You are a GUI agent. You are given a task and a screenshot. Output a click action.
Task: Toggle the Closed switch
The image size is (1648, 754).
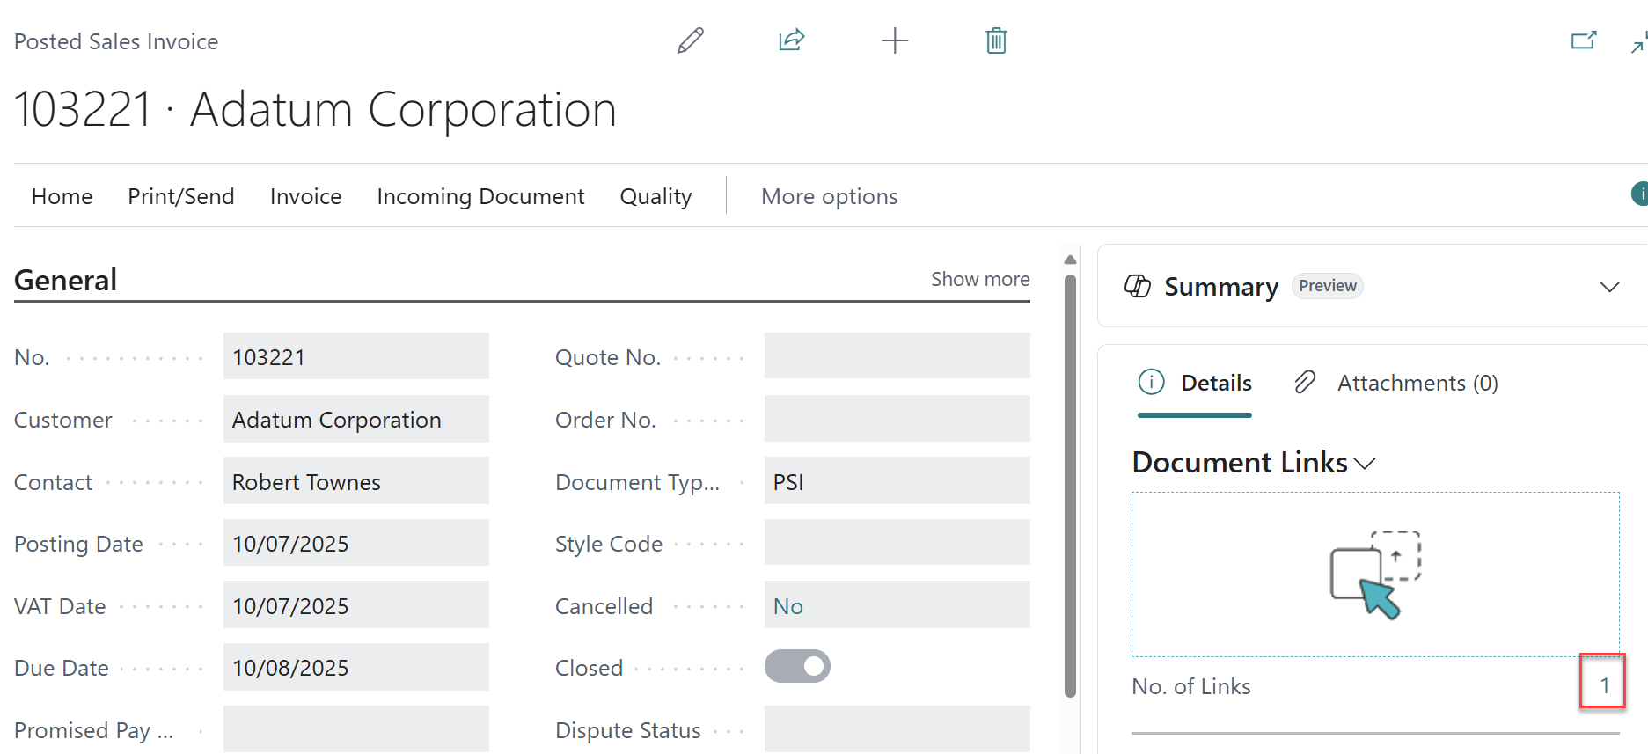click(x=797, y=666)
